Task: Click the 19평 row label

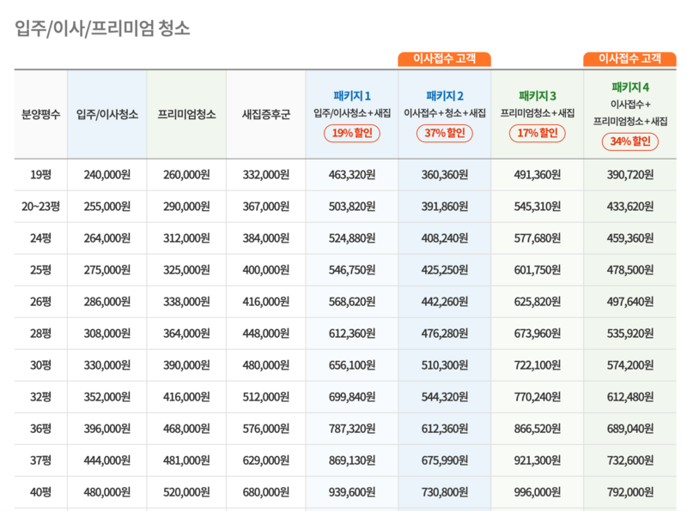Action: click(38, 175)
